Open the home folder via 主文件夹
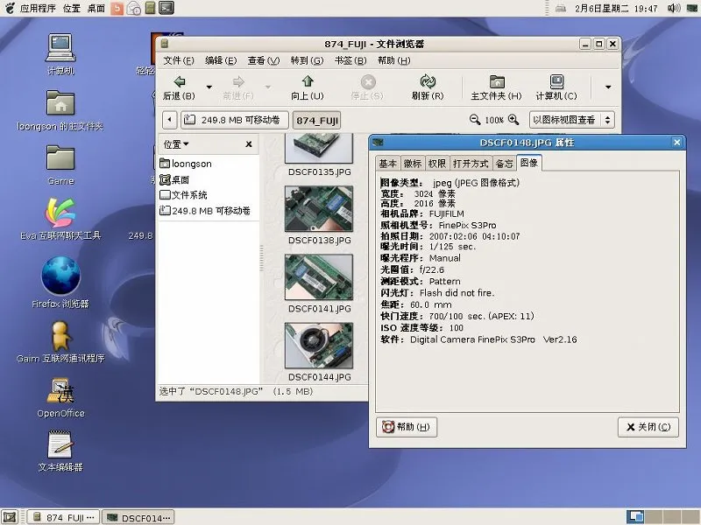 click(496, 87)
